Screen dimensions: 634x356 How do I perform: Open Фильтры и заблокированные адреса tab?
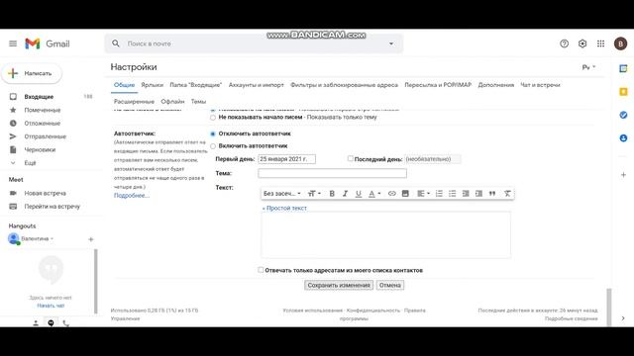point(344,85)
